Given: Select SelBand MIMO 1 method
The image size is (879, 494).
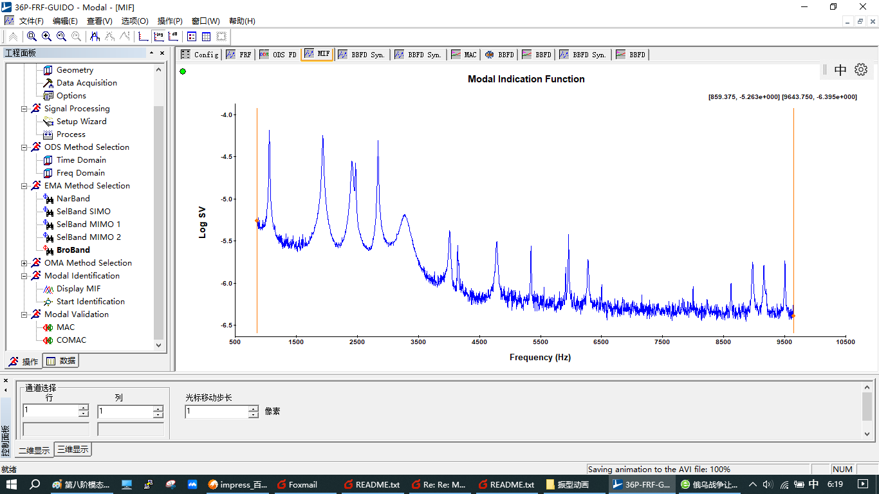Looking at the screenshot, I should tap(88, 224).
